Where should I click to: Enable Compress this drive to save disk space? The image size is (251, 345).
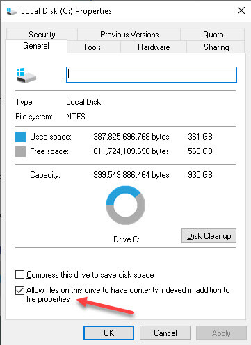click(19, 275)
